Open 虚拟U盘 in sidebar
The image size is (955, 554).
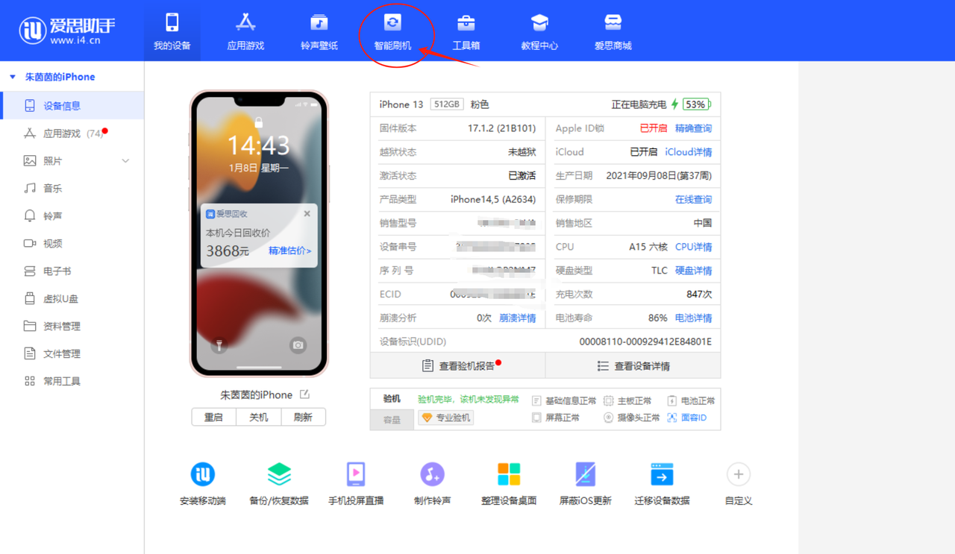(72, 299)
